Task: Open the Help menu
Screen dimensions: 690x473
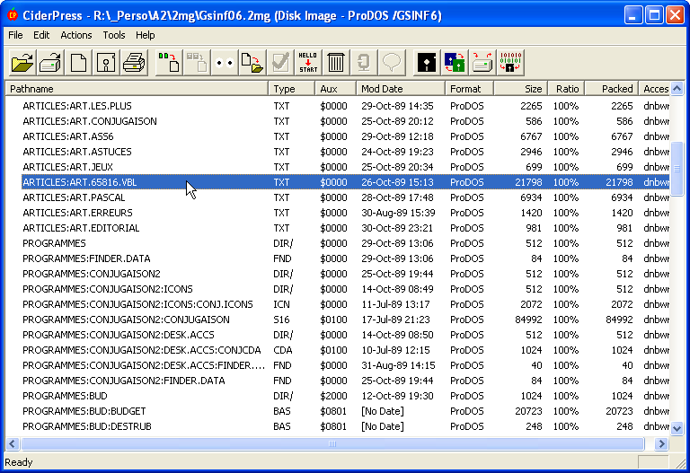Action: pos(146,35)
